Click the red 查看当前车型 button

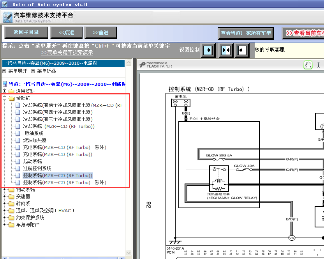pos(303,33)
